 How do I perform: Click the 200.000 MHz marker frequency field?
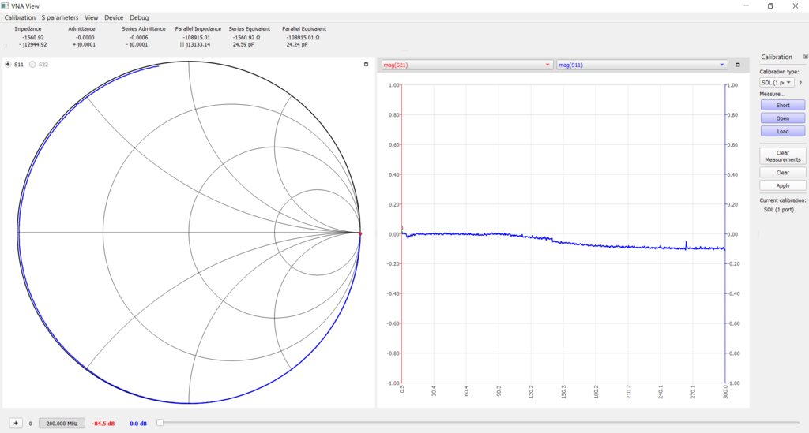62,424
